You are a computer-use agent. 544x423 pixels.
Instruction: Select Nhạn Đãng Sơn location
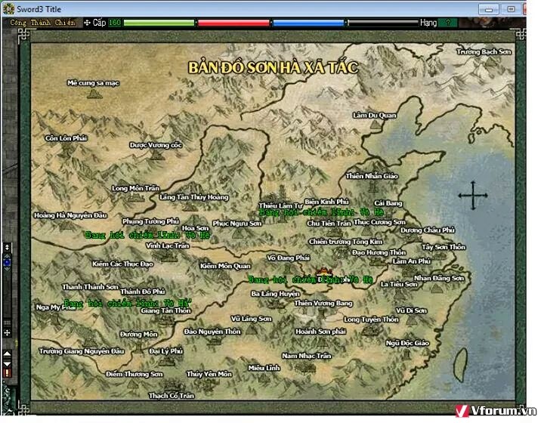(x=439, y=278)
